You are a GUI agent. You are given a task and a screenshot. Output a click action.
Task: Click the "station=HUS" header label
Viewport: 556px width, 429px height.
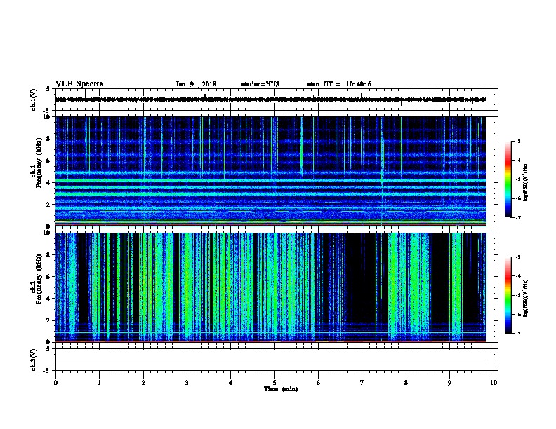260,84
